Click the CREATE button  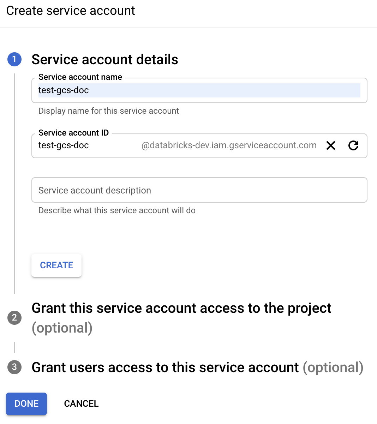(56, 265)
